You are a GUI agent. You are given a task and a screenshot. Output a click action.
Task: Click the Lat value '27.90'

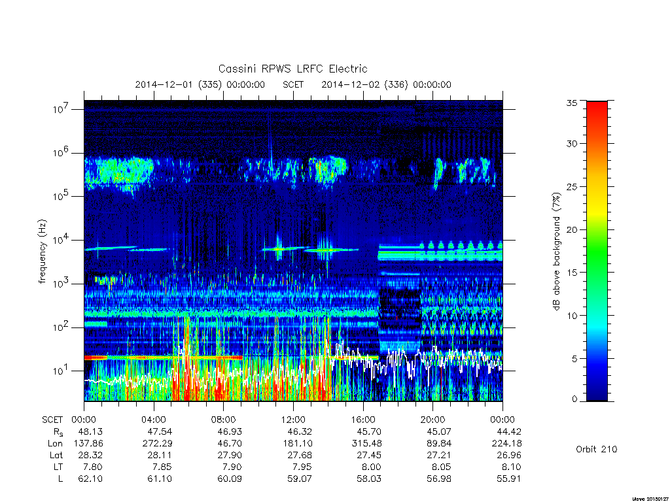pos(230,455)
